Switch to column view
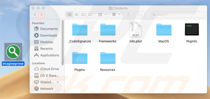This screenshot has width=210, height=99. (x=83, y=15)
